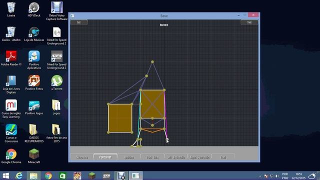Open the Loja de Musicas icon
The width and height of the screenshot is (320, 180).
(34, 34)
